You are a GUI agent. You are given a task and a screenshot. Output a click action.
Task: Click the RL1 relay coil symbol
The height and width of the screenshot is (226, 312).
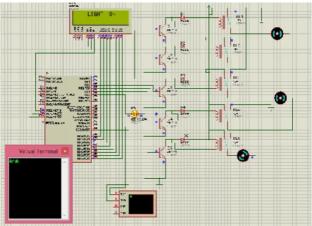click(221, 22)
